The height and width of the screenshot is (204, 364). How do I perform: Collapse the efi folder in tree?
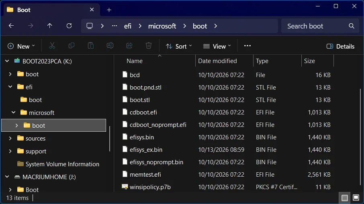click(x=10, y=87)
